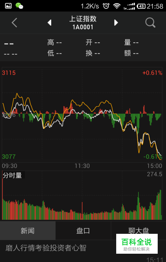Tap the 3115 upper price label
Screen dimensions: 166x262
(9, 73)
